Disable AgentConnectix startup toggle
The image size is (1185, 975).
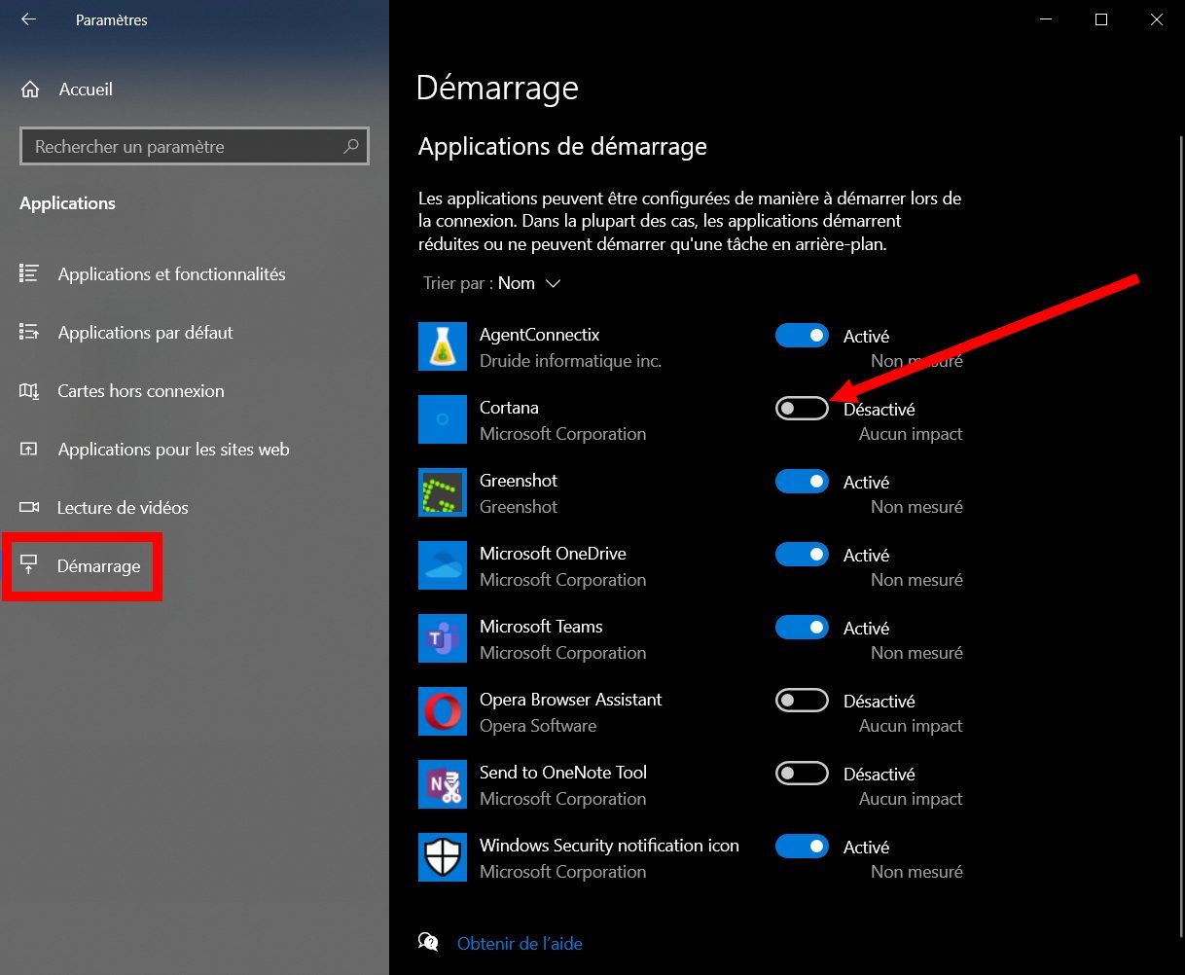click(802, 336)
